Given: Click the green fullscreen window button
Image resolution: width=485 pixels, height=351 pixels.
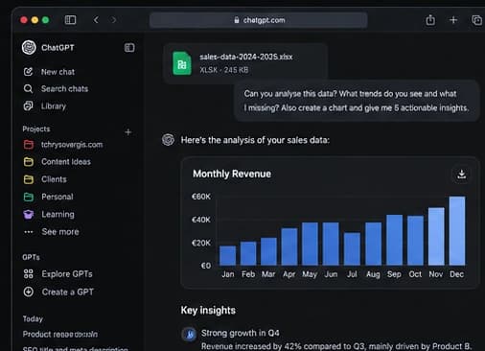Looking at the screenshot, I should [x=45, y=20].
